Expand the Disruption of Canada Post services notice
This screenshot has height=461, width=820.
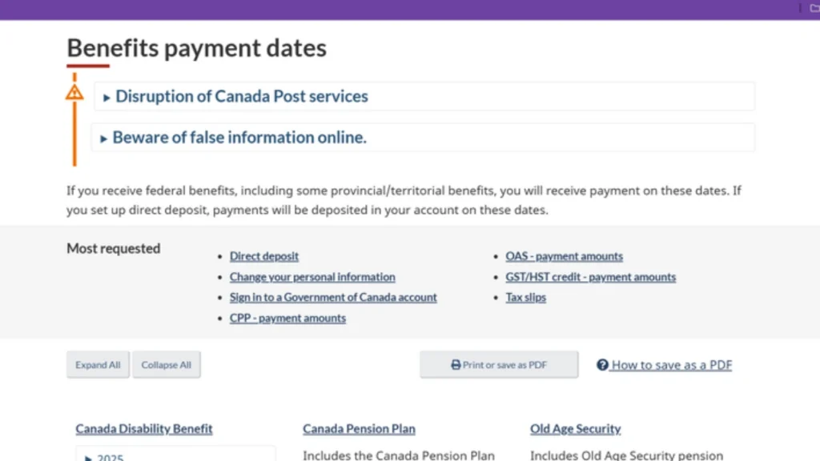(x=241, y=97)
